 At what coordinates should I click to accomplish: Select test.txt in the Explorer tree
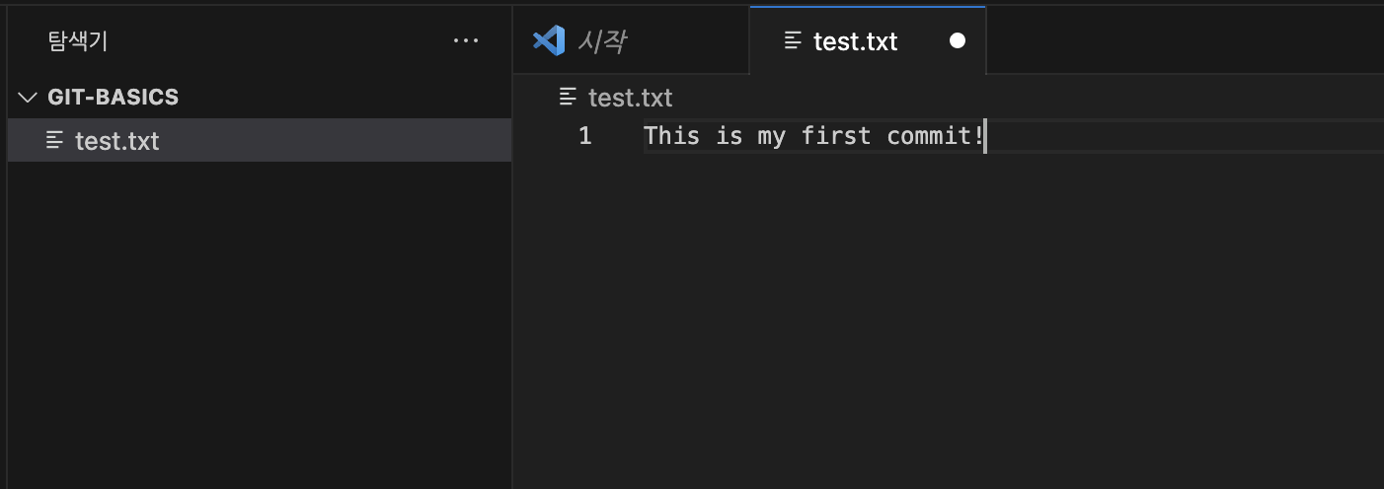pos(260,141)
